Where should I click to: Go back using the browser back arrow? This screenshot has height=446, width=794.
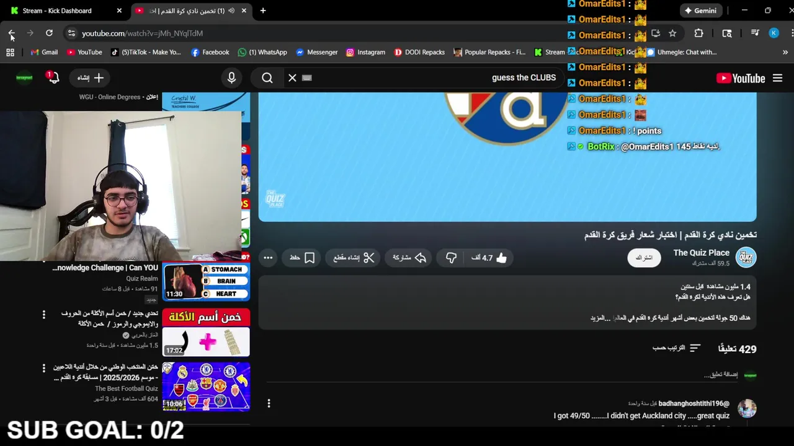pos(11,33)
